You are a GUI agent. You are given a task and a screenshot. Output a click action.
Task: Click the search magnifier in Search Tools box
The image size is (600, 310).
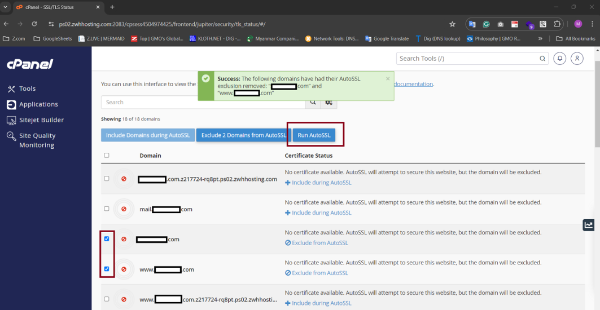click(x=542, y=59)
